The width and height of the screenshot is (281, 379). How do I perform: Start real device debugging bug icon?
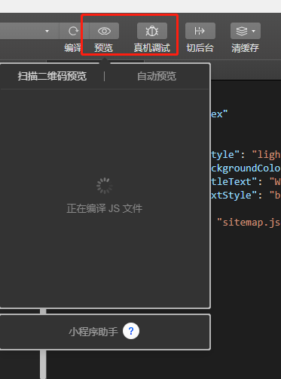click(152, 31)
